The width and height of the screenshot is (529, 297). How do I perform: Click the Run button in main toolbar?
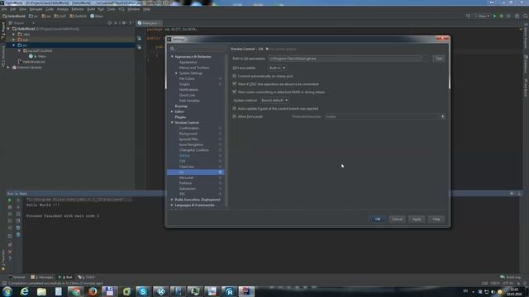[494, 16]
